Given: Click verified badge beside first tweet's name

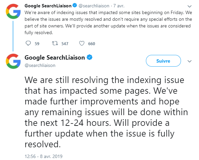Looking at the screenshot, I should point(75,5).
